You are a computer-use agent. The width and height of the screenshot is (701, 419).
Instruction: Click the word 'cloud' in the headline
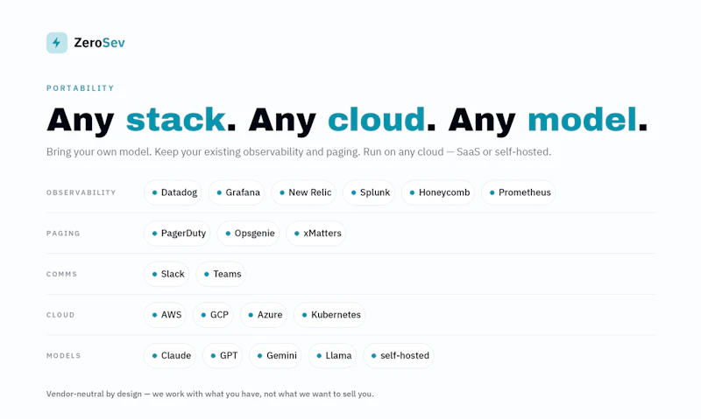click(x=377, y=120)
